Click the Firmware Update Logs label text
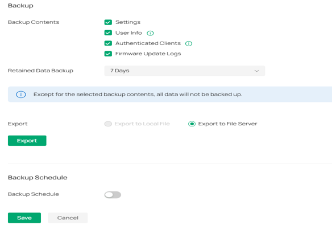The image size is (332, 229). [148, 54]
